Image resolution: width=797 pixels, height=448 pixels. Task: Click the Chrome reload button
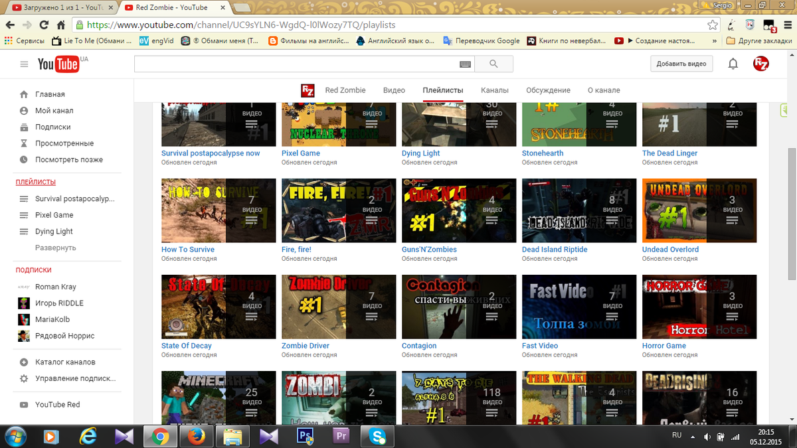44,25
